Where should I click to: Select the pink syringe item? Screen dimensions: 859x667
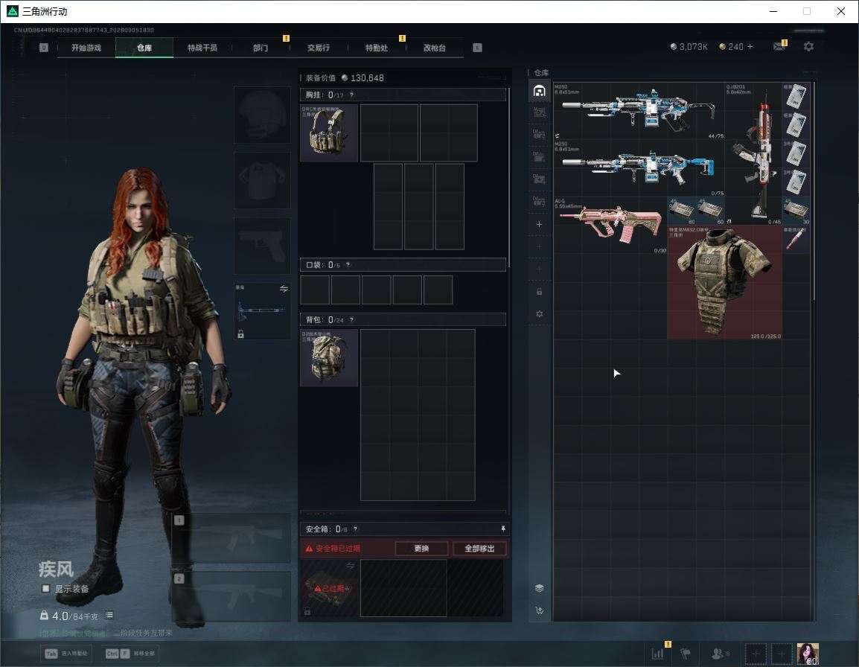click(796, 239)
